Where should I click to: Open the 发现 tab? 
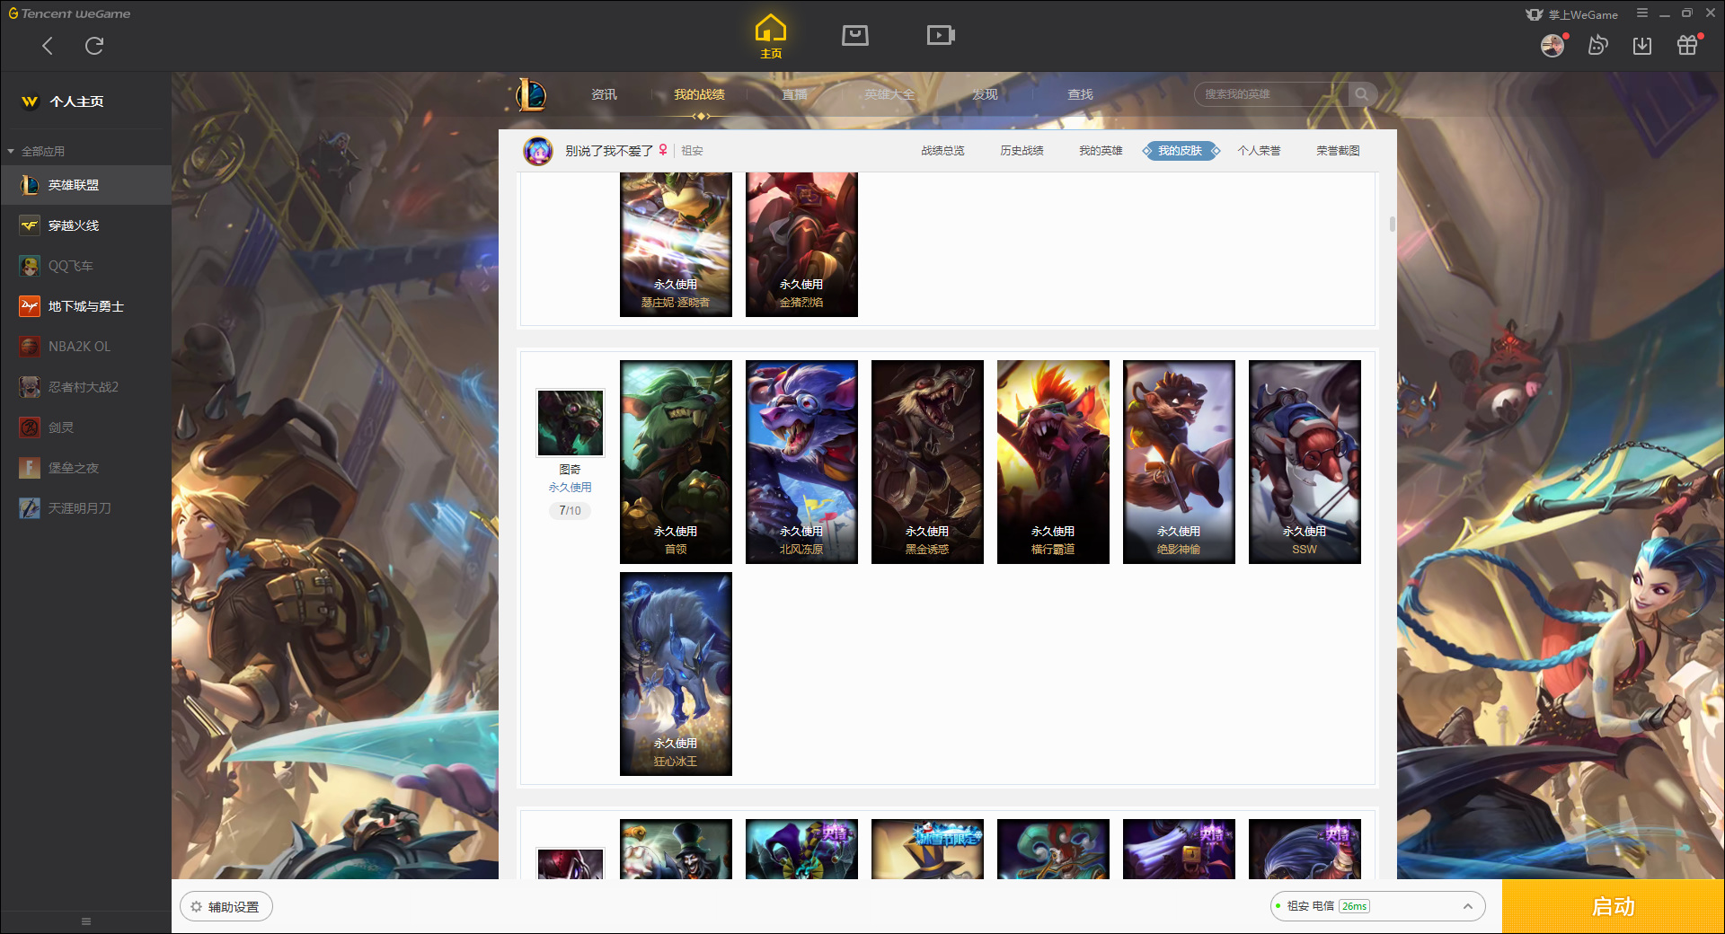click(x=985, y=94)
